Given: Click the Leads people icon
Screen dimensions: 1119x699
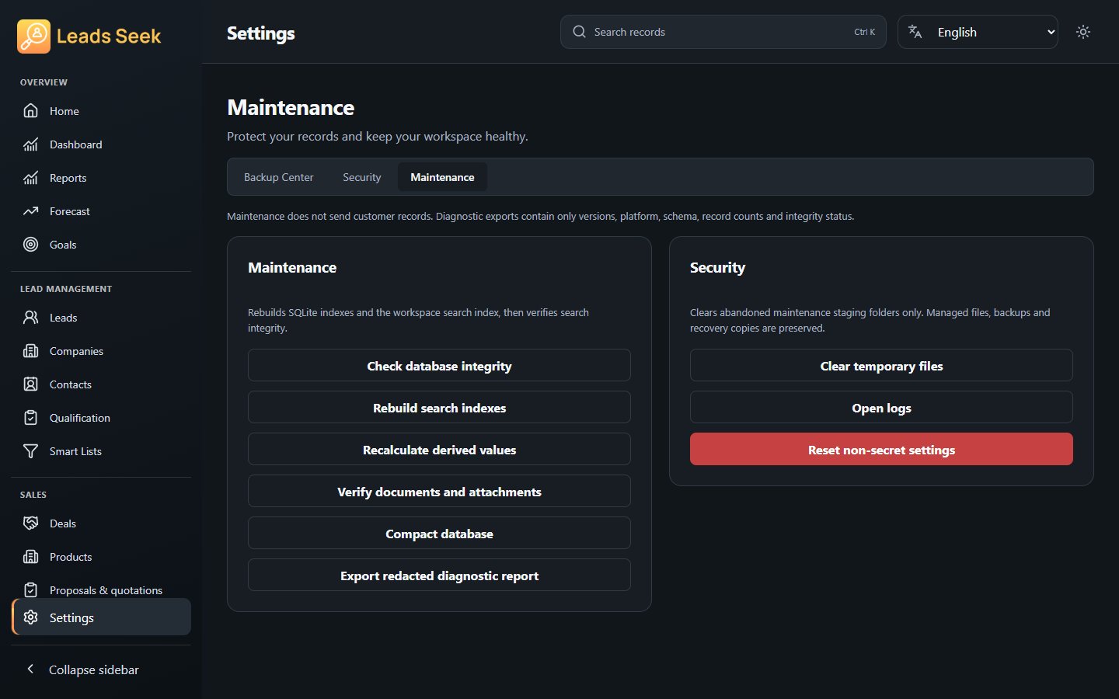Looking at the screenshot, I should coord(30,318).
